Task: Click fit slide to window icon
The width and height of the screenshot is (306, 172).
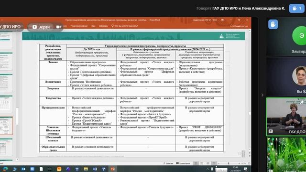Action: (x=249, y=163)
